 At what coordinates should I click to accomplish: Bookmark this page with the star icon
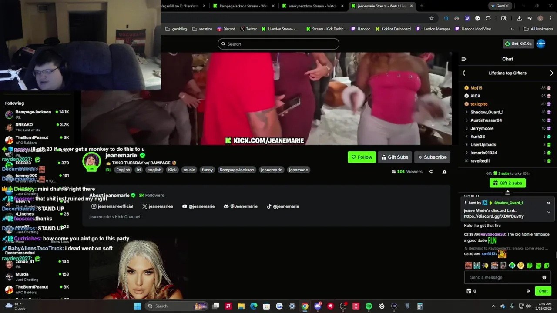431,18
